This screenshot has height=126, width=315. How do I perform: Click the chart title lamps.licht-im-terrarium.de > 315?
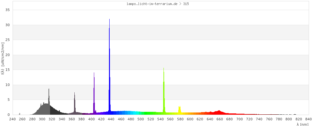pos(158,4)
